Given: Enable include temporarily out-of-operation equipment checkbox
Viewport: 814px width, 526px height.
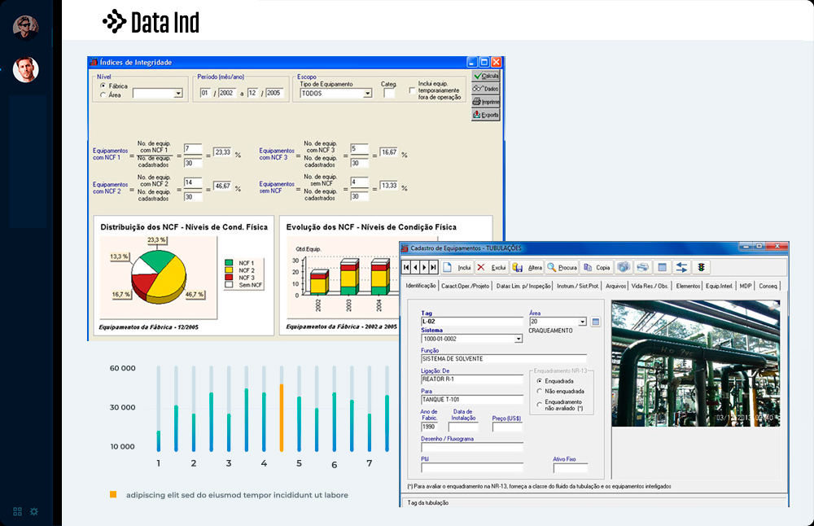Looking at the screenshot, I should 412,90.
